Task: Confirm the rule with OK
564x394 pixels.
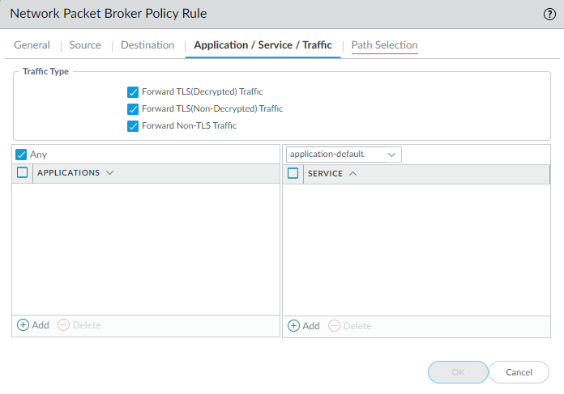Action: coord(458,372)
